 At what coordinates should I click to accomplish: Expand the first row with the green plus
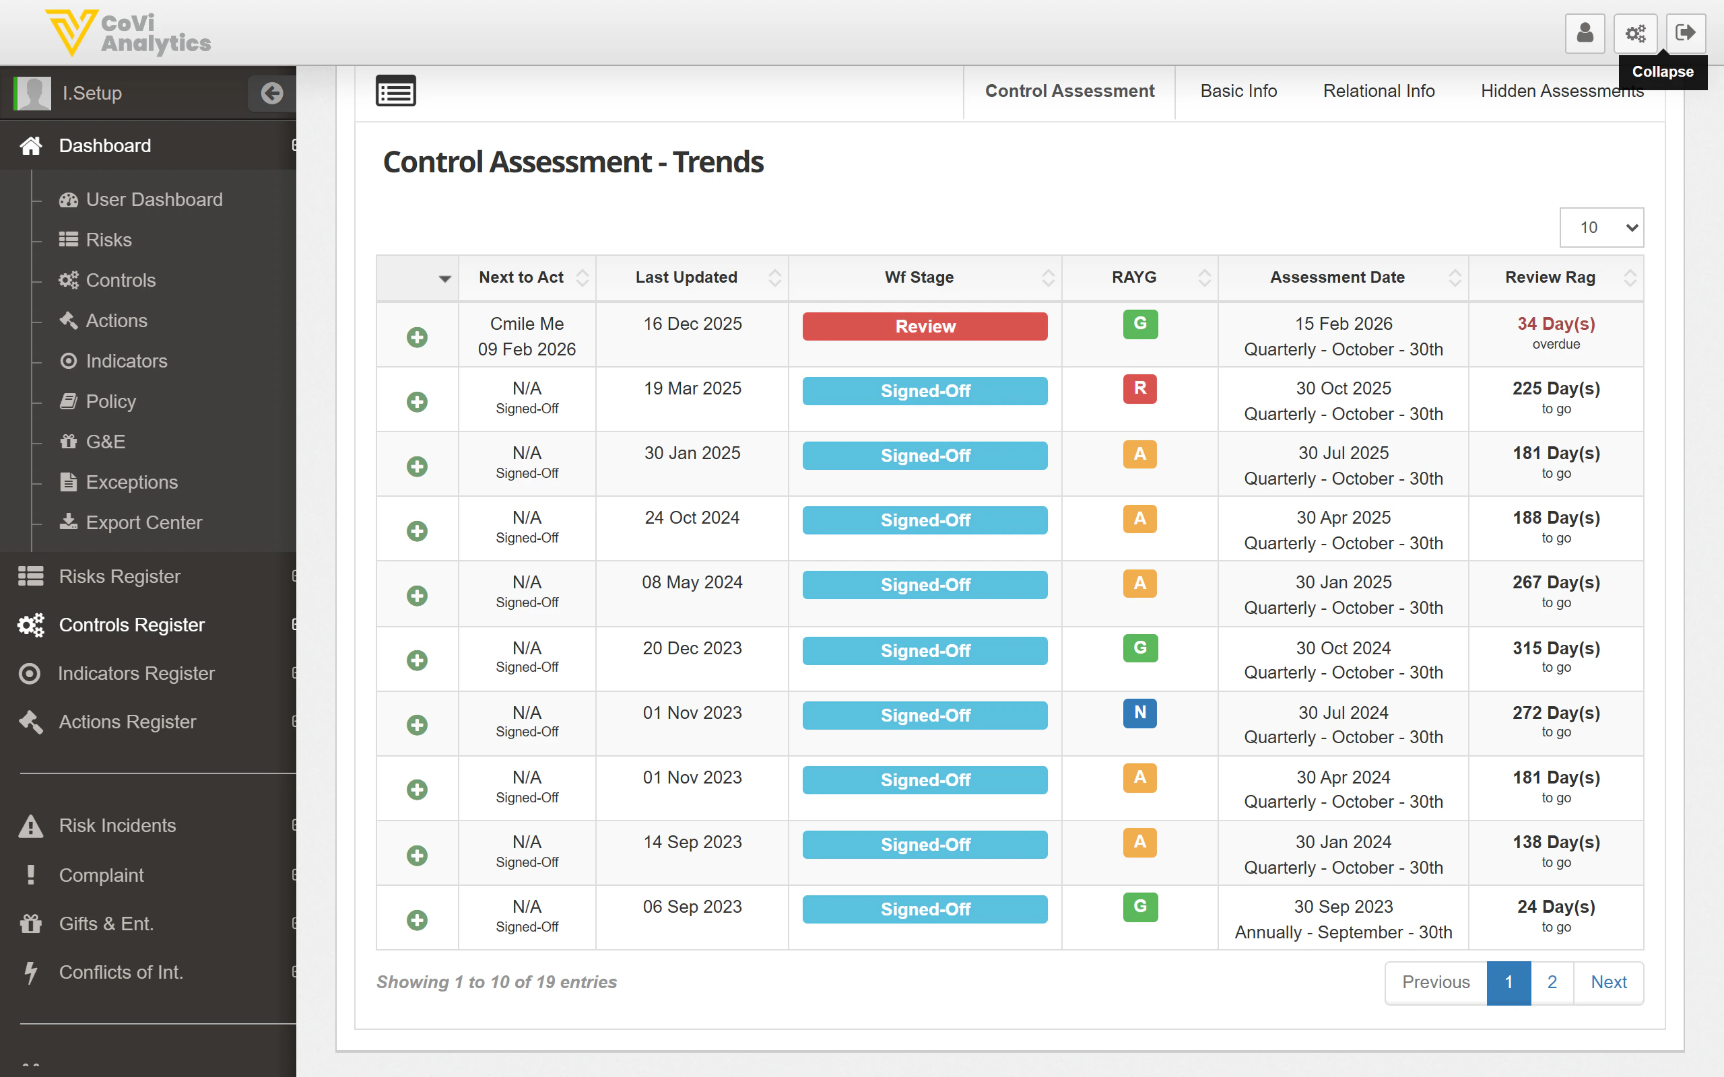click(x=418, y=336)
